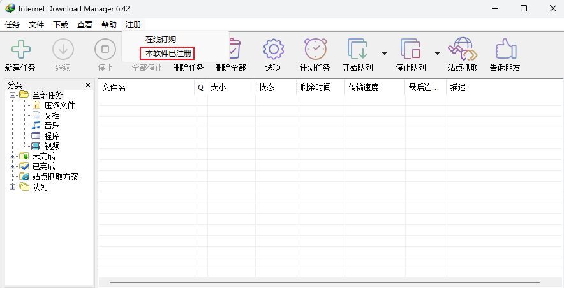Select the 站点抓取方案 label
Image resolution: width=564 pixels, height=288 pixels.
coord(55,176)
